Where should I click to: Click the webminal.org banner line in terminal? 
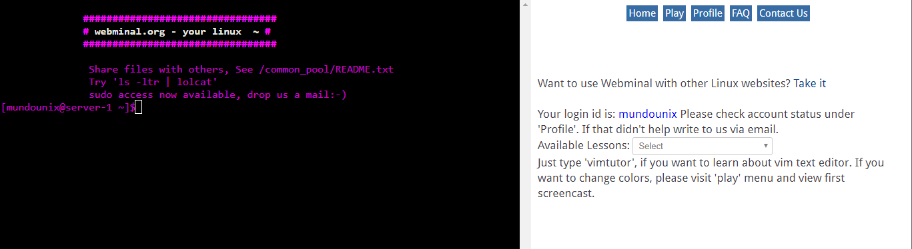click(177, 31)
